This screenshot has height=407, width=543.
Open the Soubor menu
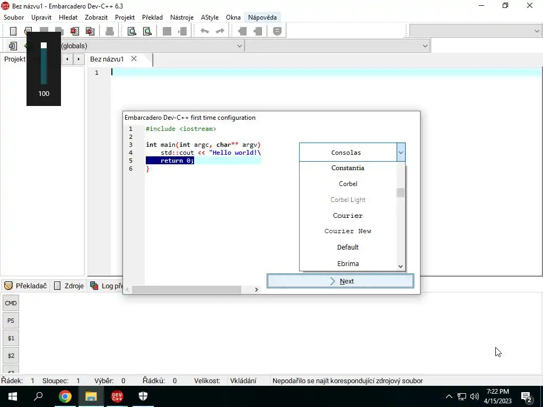[14, 17]
